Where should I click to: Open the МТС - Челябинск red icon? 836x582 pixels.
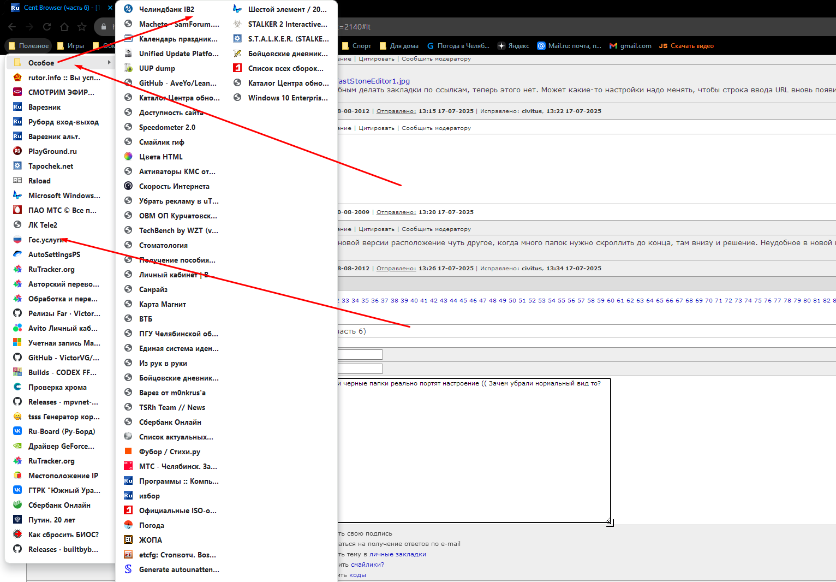pyautogui.click(x=128, y=466)
